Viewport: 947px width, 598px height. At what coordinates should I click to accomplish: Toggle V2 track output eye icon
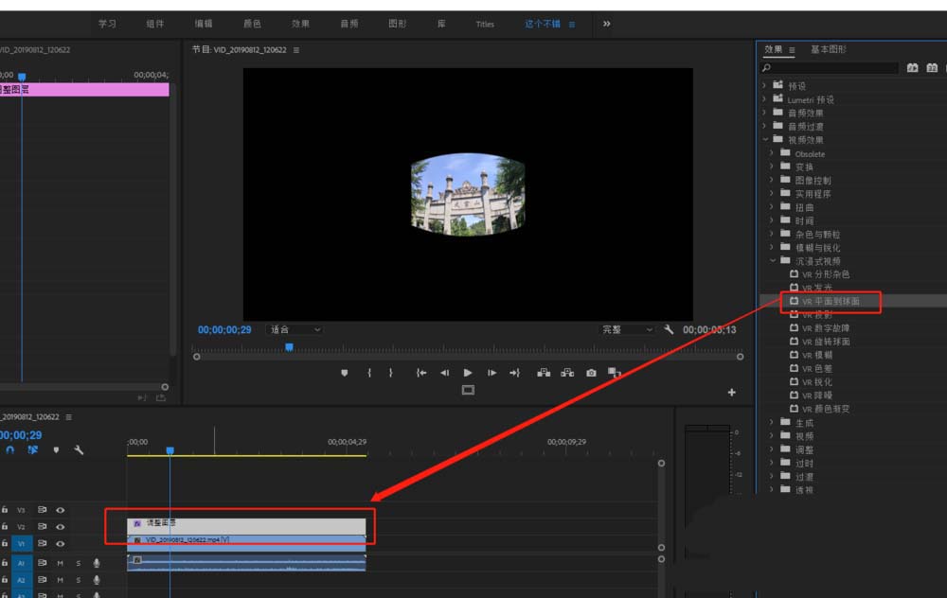[x=60, y=526]
